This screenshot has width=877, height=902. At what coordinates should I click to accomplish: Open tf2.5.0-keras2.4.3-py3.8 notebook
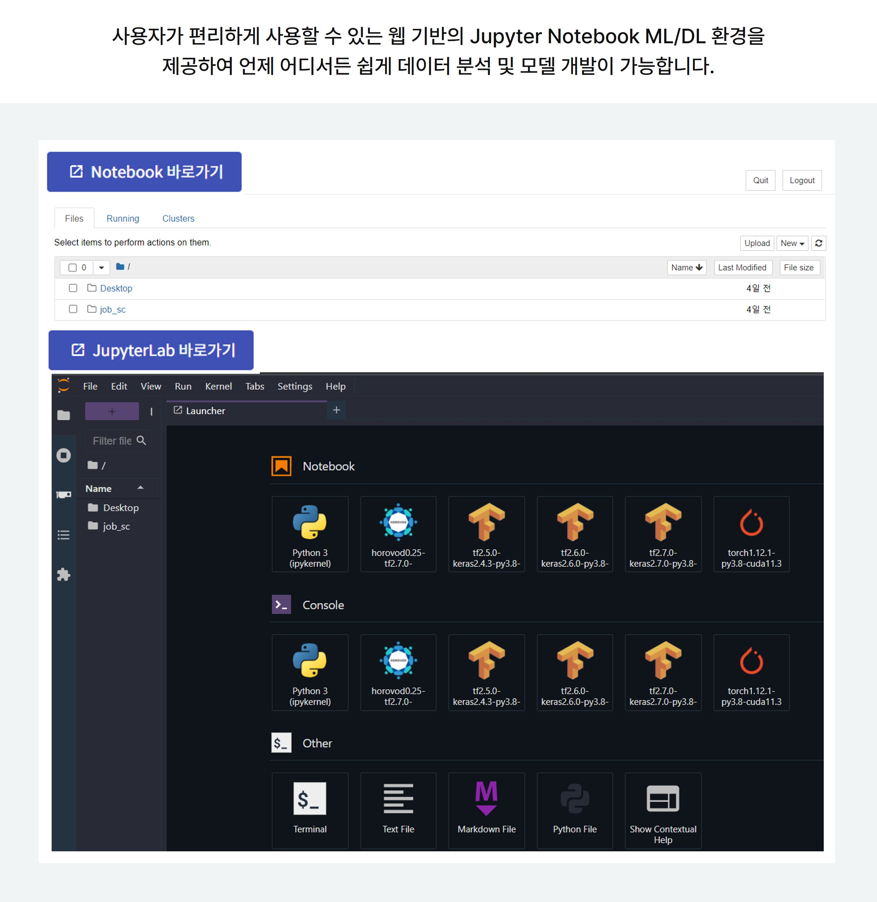click(x=486, y=531)
